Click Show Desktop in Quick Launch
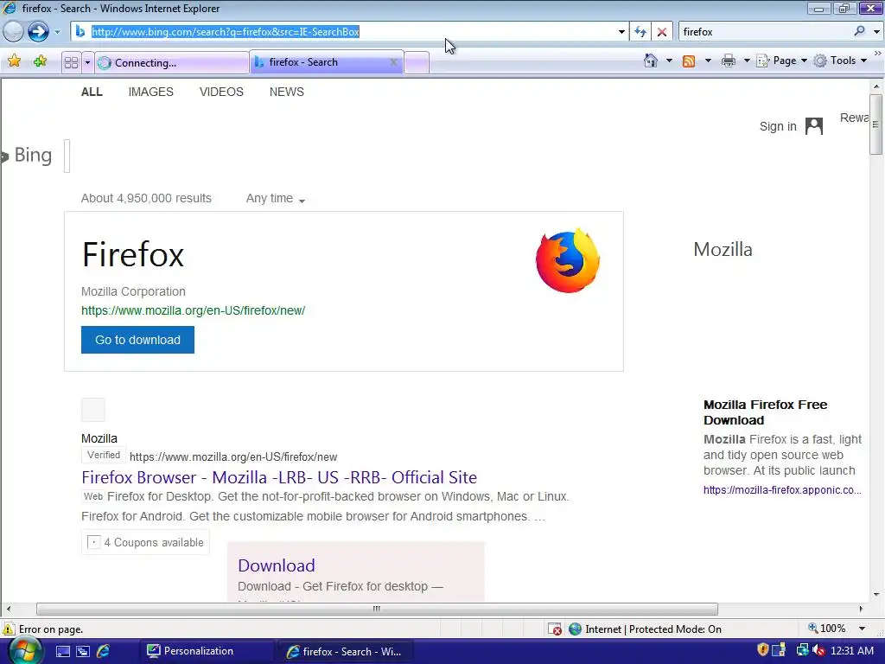The image size is (885, 664). tap(62, 652)
